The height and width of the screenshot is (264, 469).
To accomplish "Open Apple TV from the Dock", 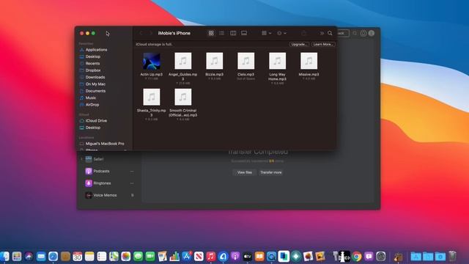I will pos(248,256).
